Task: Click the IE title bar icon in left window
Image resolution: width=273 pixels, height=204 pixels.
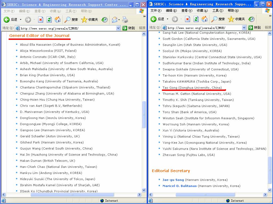Action: tap(3, 4)
